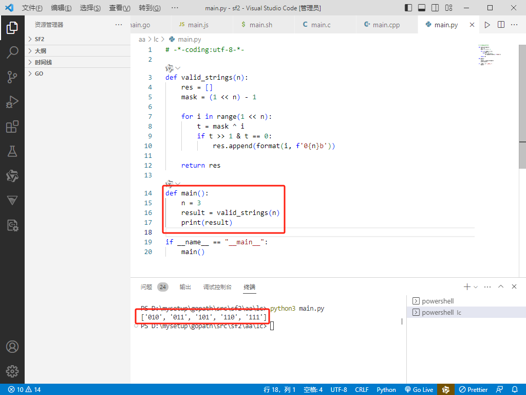Toggle secondary side bar layout button

[x=435, y=8]
